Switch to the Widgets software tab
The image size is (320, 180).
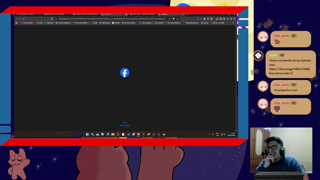click(86, 14)
